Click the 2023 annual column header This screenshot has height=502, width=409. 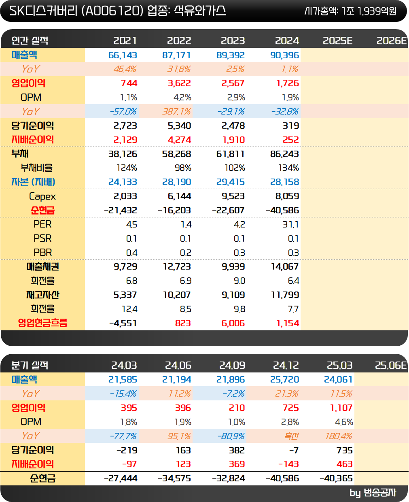[233, 40]
